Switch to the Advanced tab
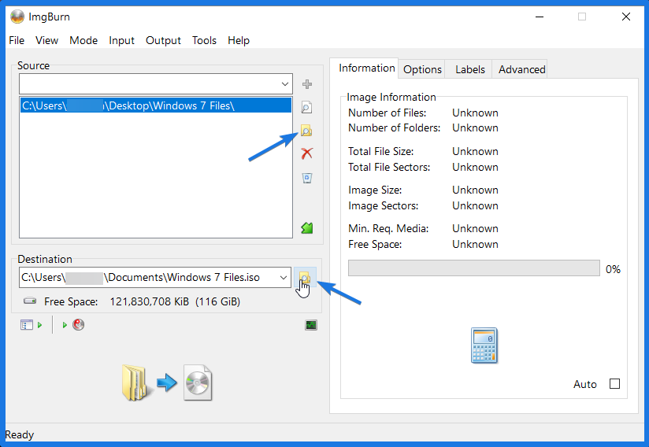649x447 pixels. tap(521, 69)
